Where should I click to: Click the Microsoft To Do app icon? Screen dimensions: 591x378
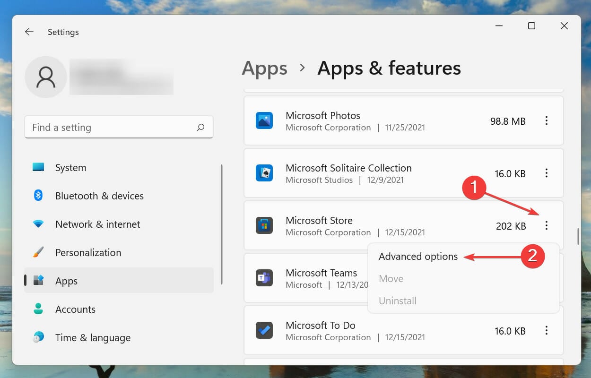(x=264, y=330)
